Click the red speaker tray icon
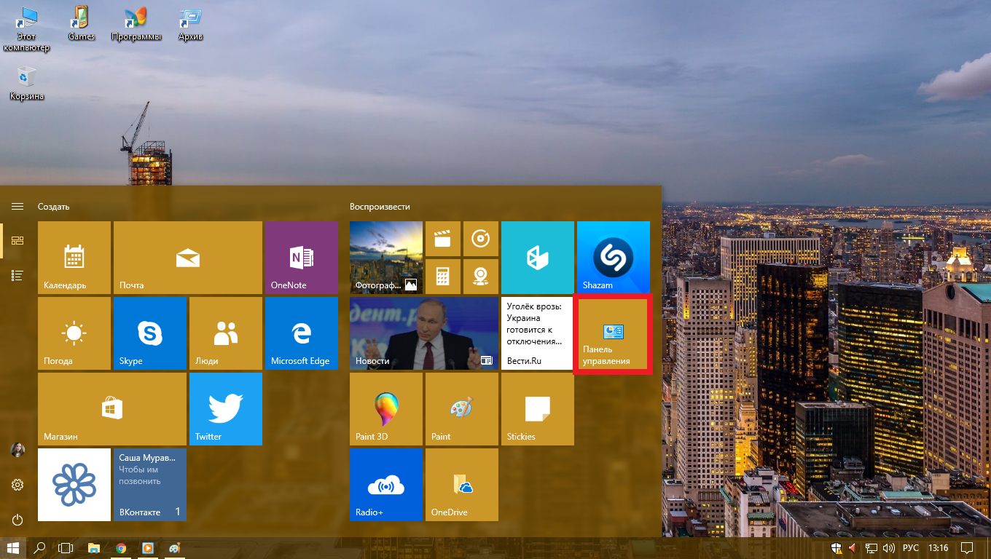The height and width of the screenshot is (559, 991). click(x=853, y=548)
